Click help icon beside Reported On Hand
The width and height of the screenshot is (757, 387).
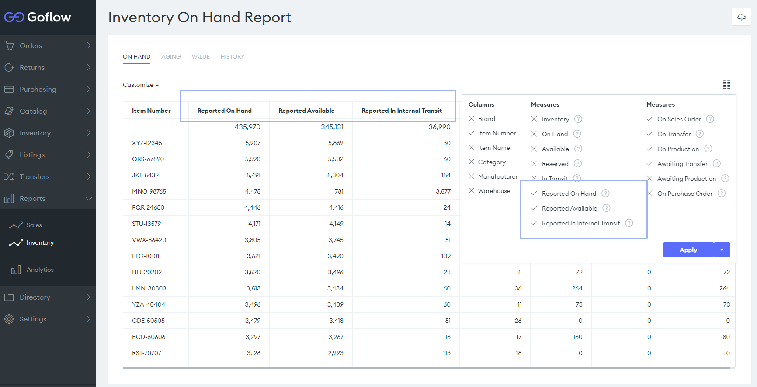point(605,193)
